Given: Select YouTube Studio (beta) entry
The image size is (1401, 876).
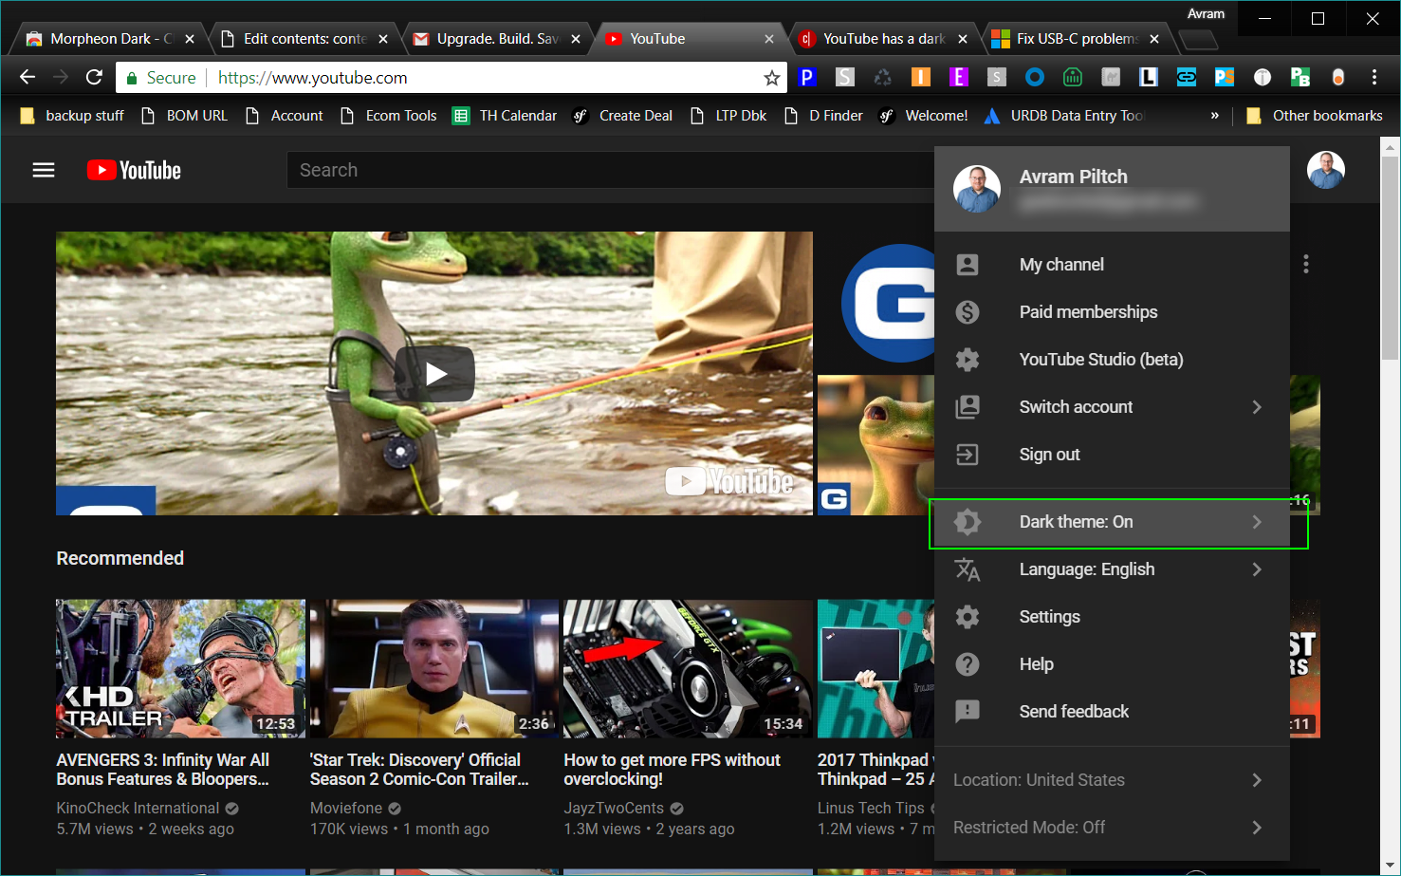Looking at the screenshot, I should [x=1112, y=360].
